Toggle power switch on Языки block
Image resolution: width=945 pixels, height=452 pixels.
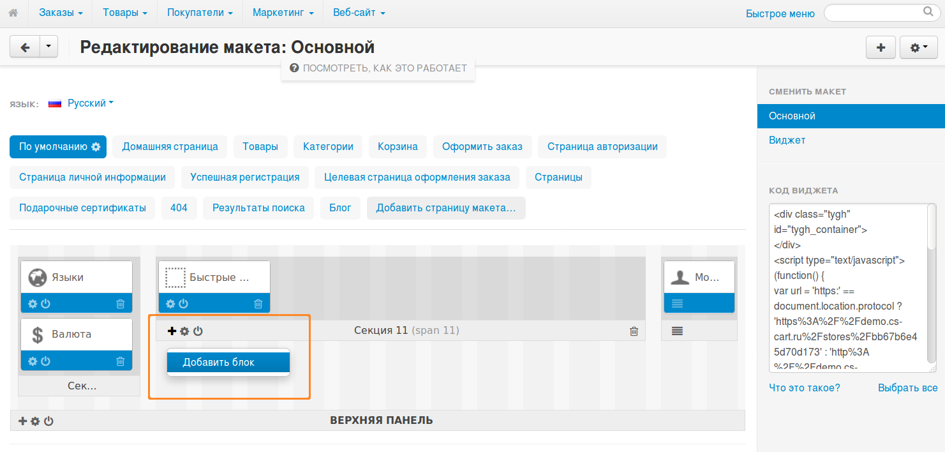[x=45, y=304]
